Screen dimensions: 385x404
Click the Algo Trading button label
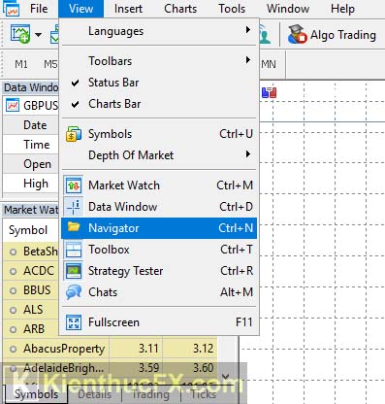tap(343, 35)
